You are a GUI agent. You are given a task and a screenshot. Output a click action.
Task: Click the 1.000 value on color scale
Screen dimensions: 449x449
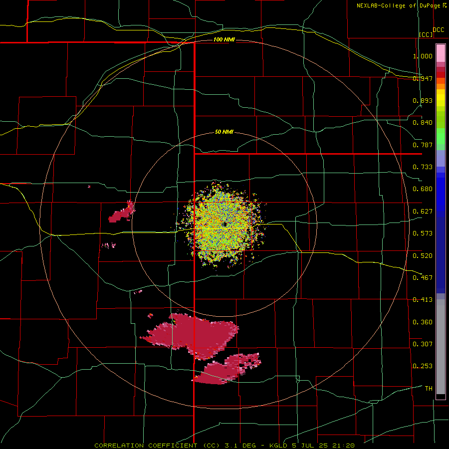(x=423, y=56)
